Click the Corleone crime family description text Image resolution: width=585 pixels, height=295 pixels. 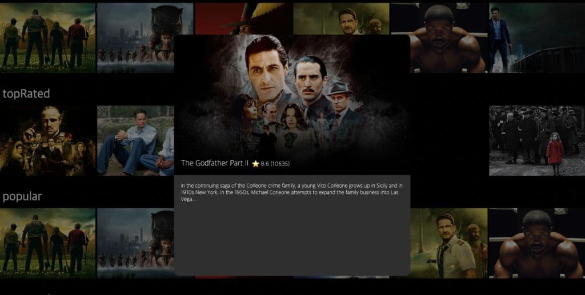click(x=292, y=192)
